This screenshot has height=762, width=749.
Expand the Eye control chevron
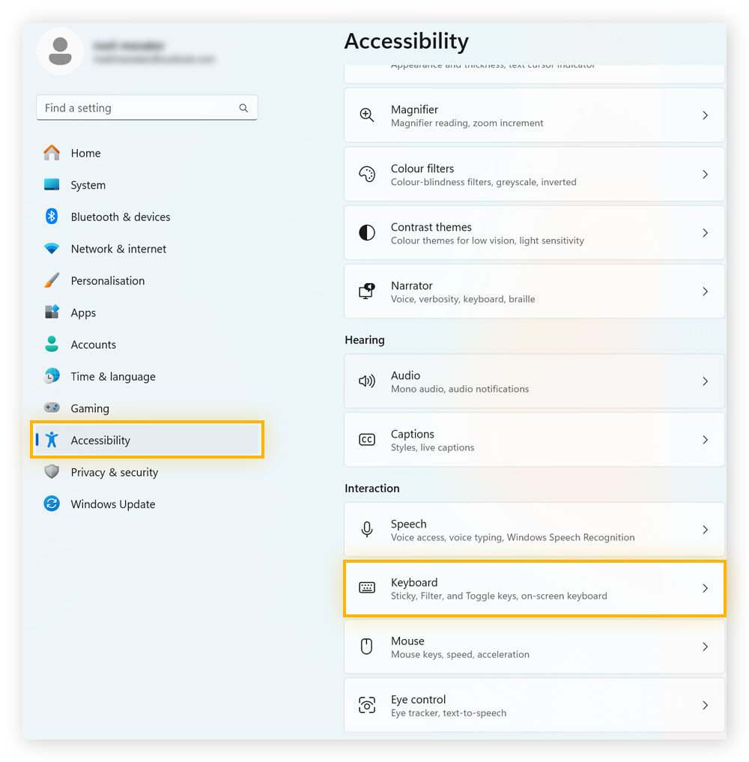tap(705, 705)
